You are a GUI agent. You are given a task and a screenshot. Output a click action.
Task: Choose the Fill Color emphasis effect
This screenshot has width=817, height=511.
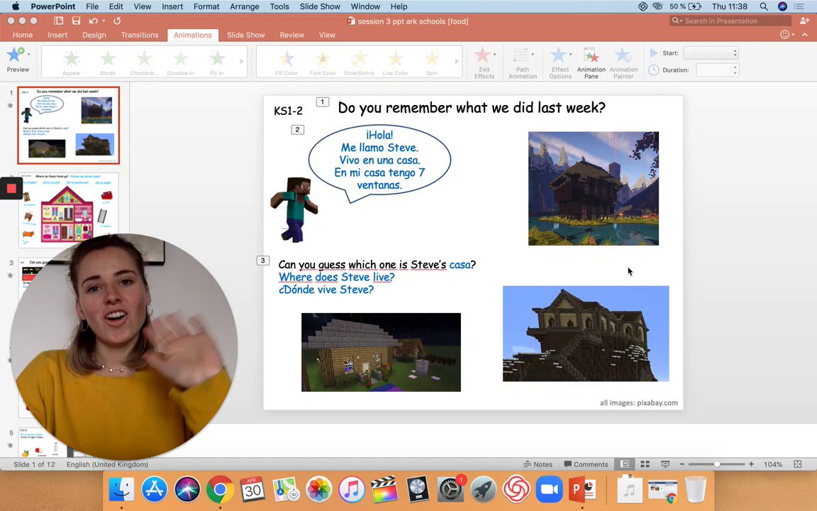[287, 62]
